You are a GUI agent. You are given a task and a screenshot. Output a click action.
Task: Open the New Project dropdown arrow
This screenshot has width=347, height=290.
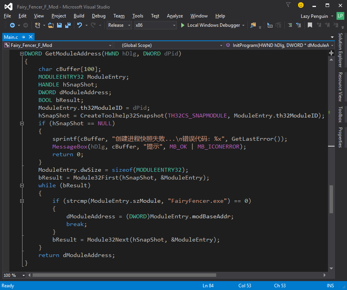(44, 26)
